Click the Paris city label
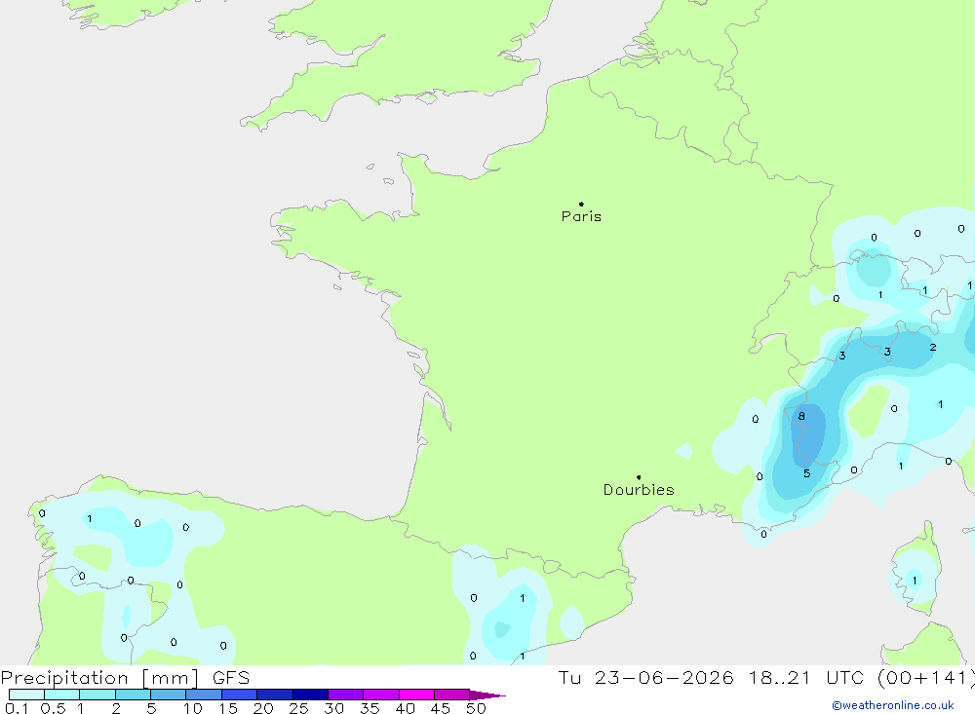This screenshot has width=975, height=714. 581,216
